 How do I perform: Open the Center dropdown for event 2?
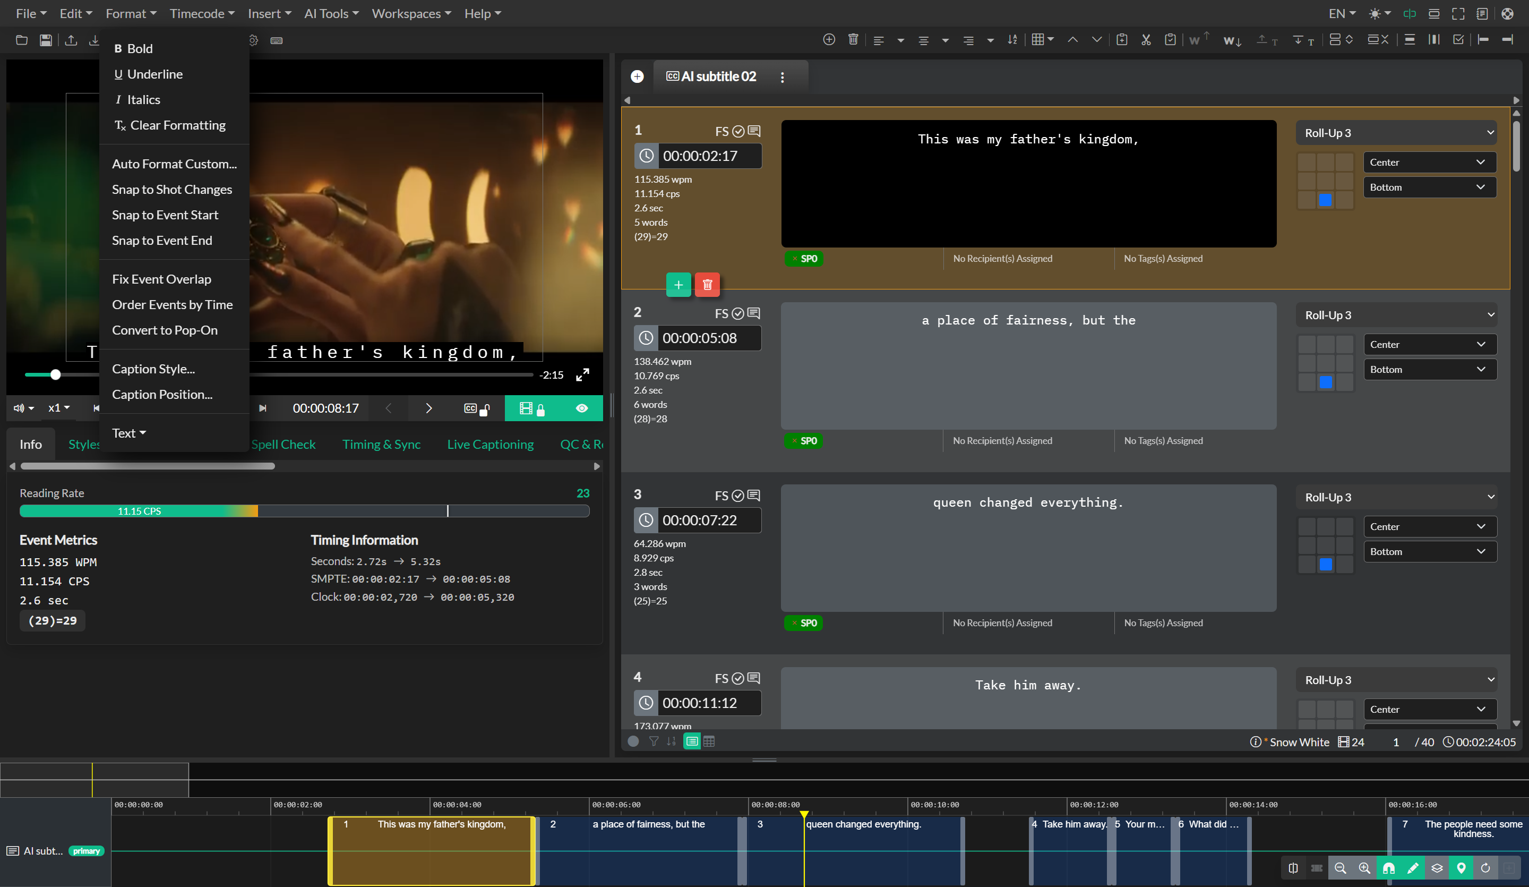pos(1430,344)
